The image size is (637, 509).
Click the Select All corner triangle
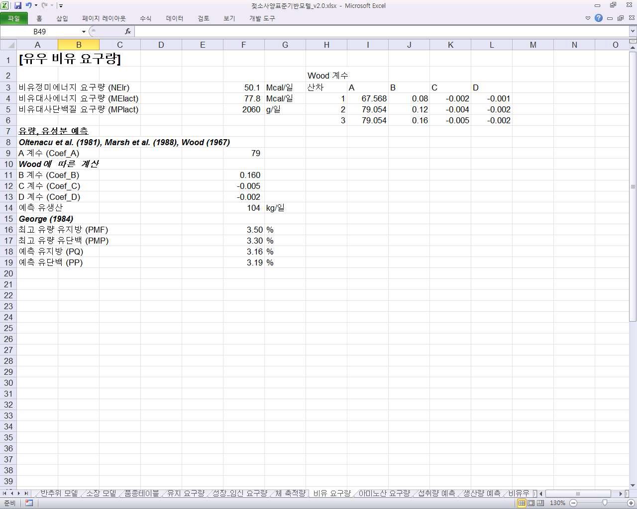pos(8,45)
